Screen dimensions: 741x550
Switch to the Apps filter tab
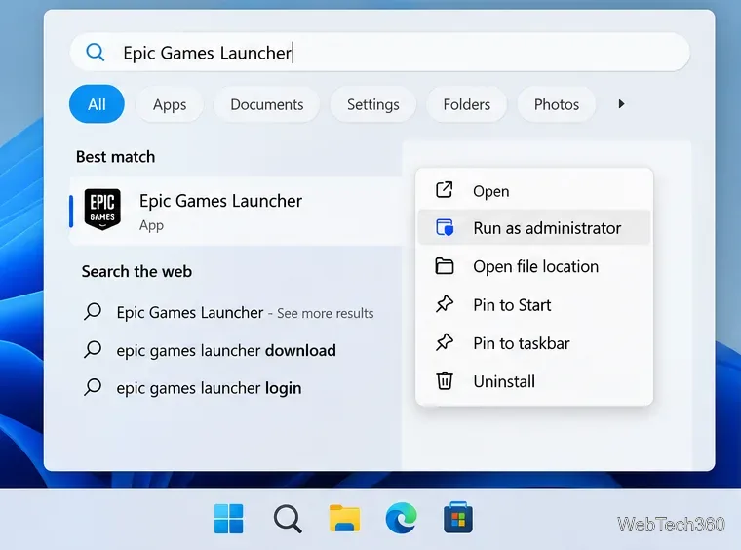pos(170,104)
